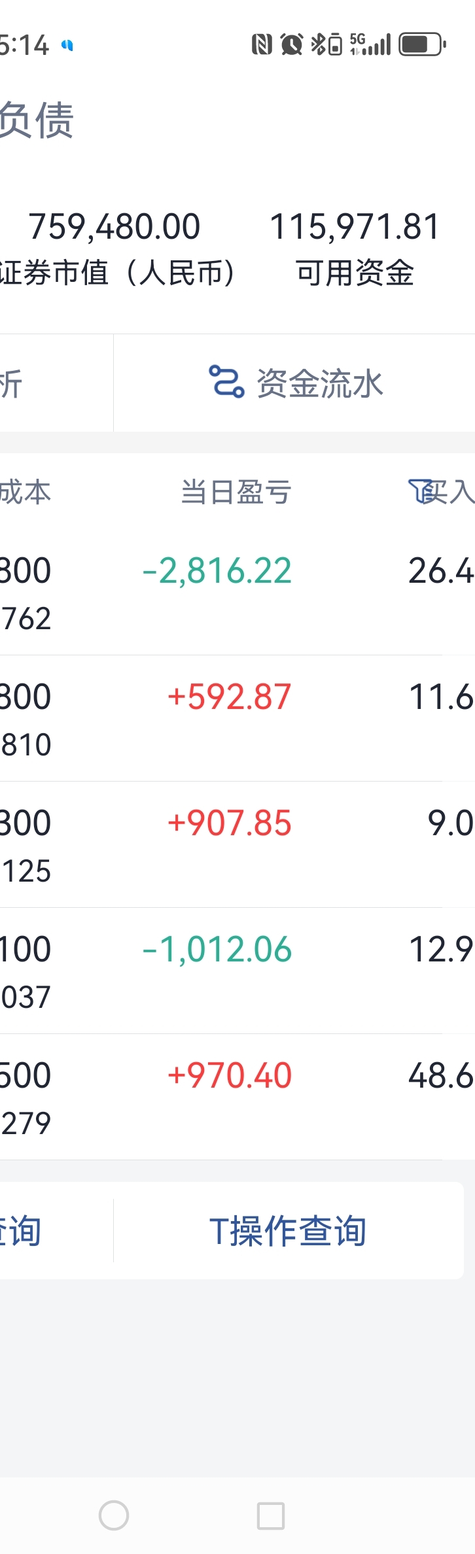
Task: Tap the NFC status bar icon
Action: click(262, 44)
